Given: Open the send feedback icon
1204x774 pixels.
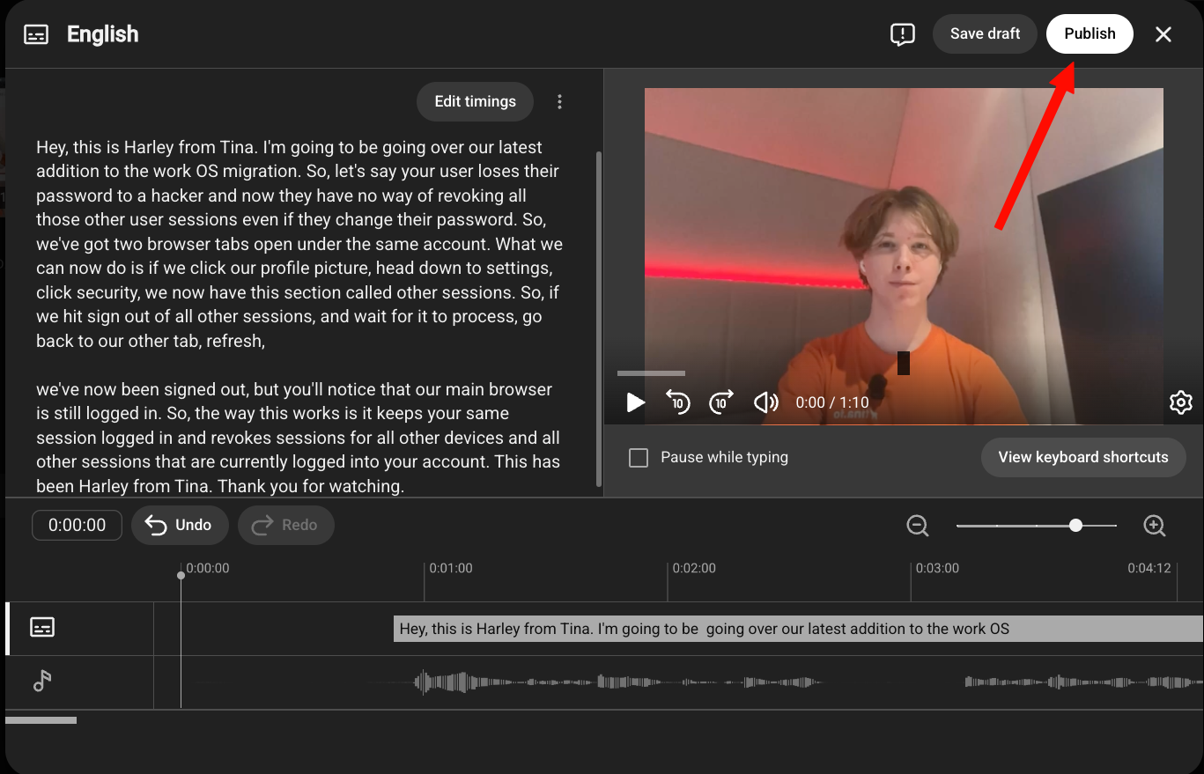Looking at the screenshot, I should (x=903, y=34).
